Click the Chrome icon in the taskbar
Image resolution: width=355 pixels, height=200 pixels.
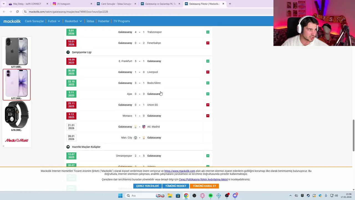tap(186, 196)
